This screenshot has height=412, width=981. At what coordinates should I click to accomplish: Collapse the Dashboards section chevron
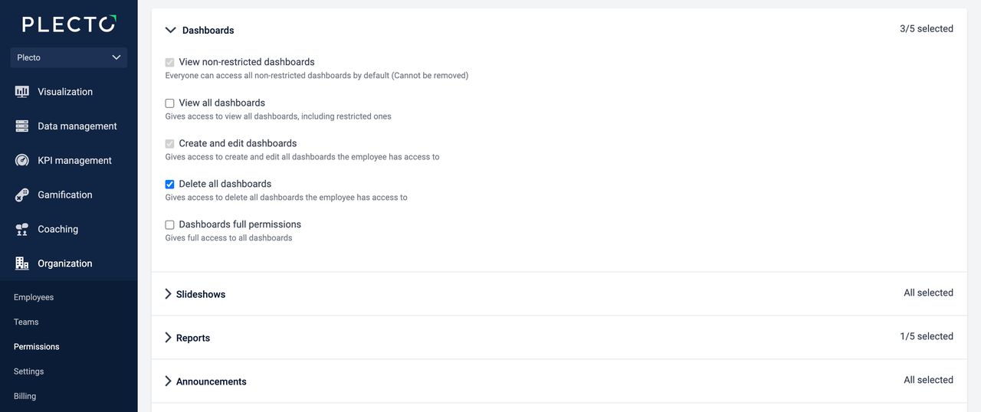(171, 31)
